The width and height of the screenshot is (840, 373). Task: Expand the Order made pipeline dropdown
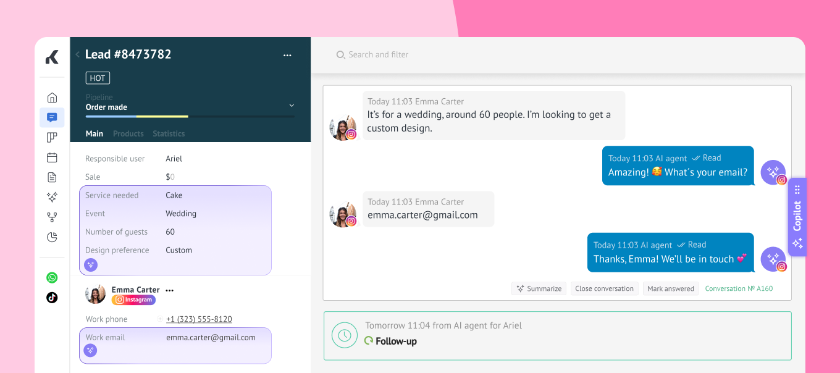coord(292,106)
